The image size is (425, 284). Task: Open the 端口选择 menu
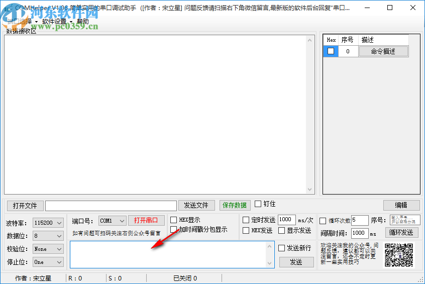(x=22, y=22)
